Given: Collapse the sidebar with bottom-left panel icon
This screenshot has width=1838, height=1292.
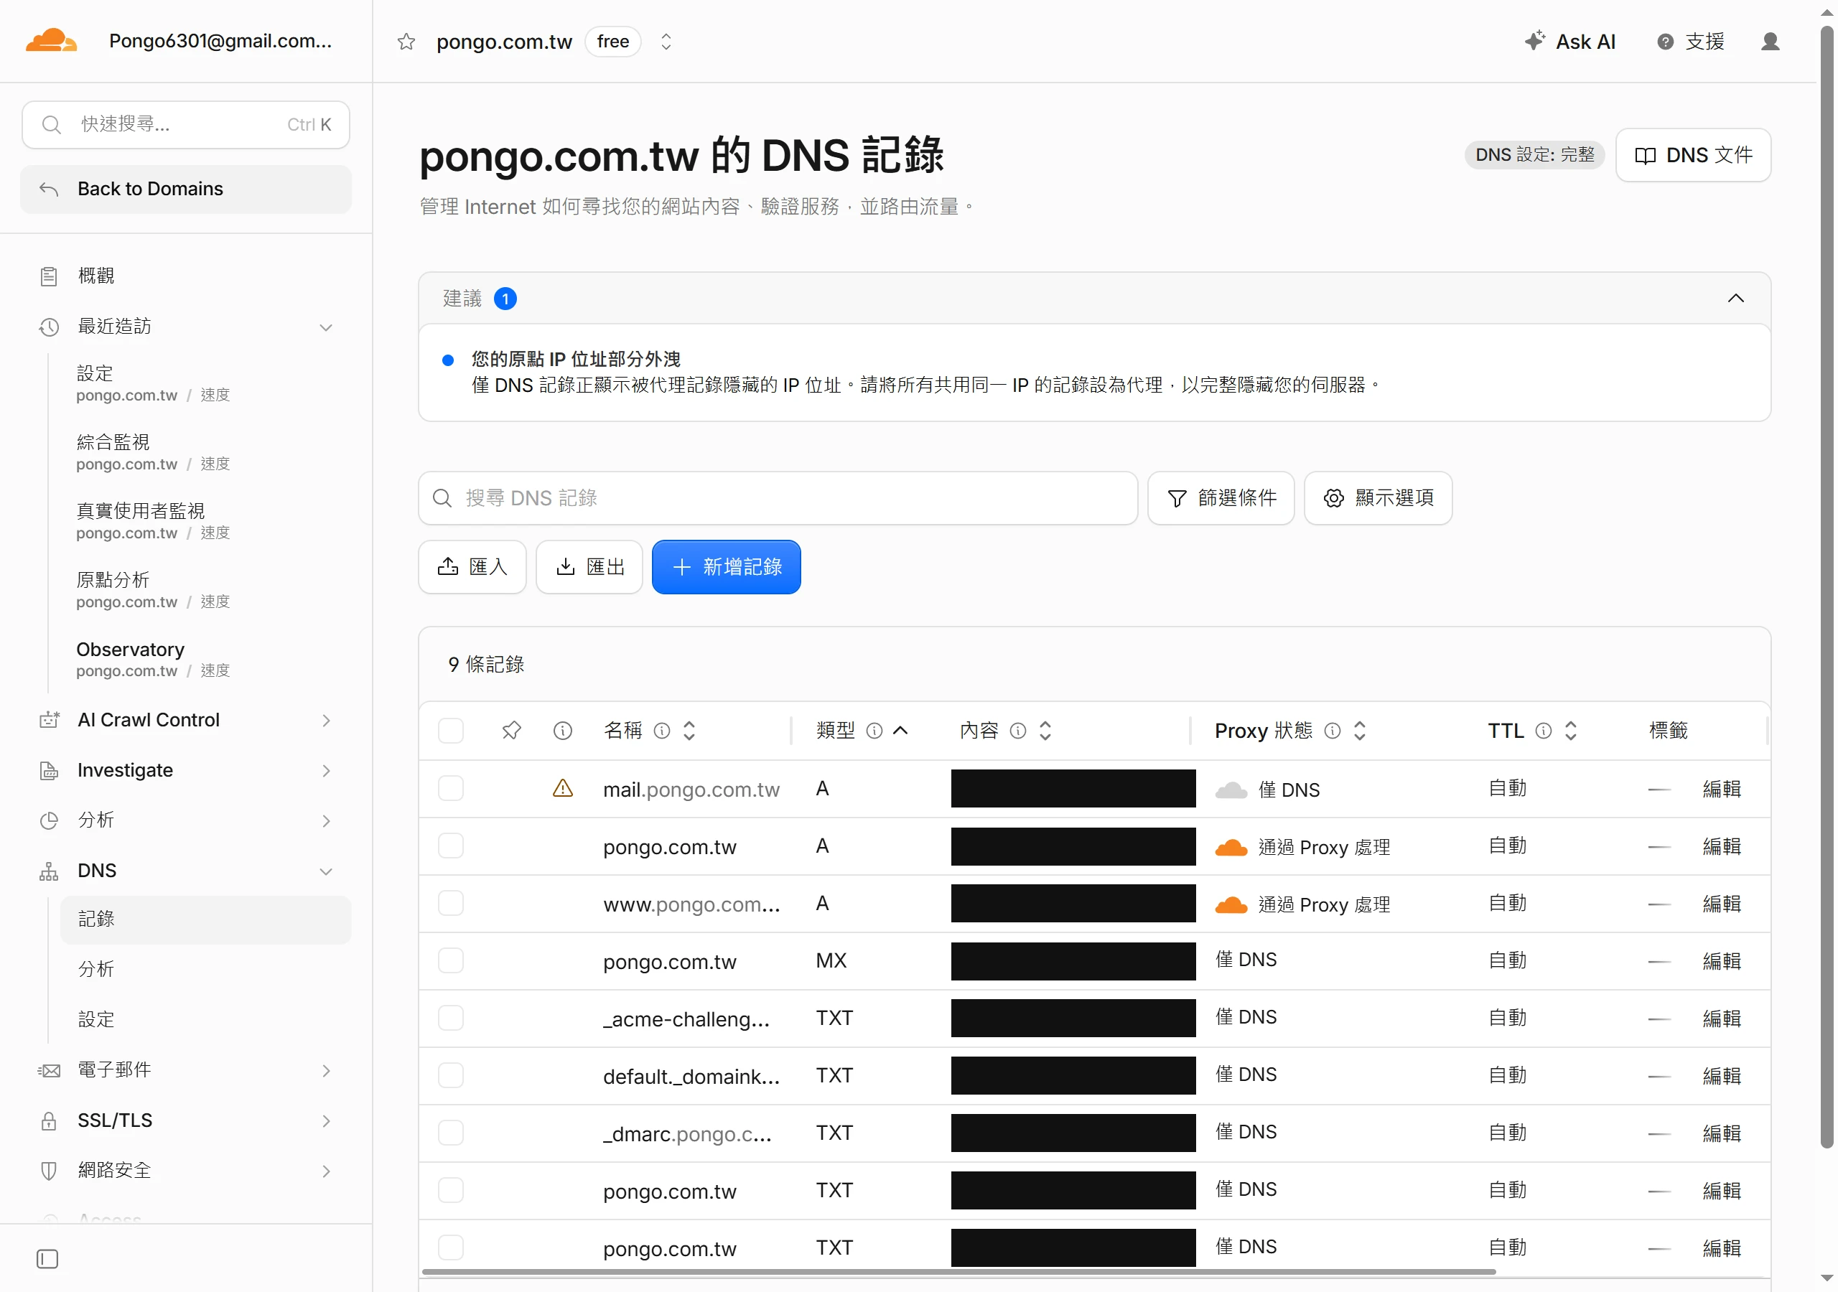Looking at the screenshot, I should click(x=47, y=1258).
